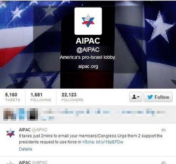Screen dimensions: 176x164
Task: Click the AIPAC profile title text
Action: point(88,41)
